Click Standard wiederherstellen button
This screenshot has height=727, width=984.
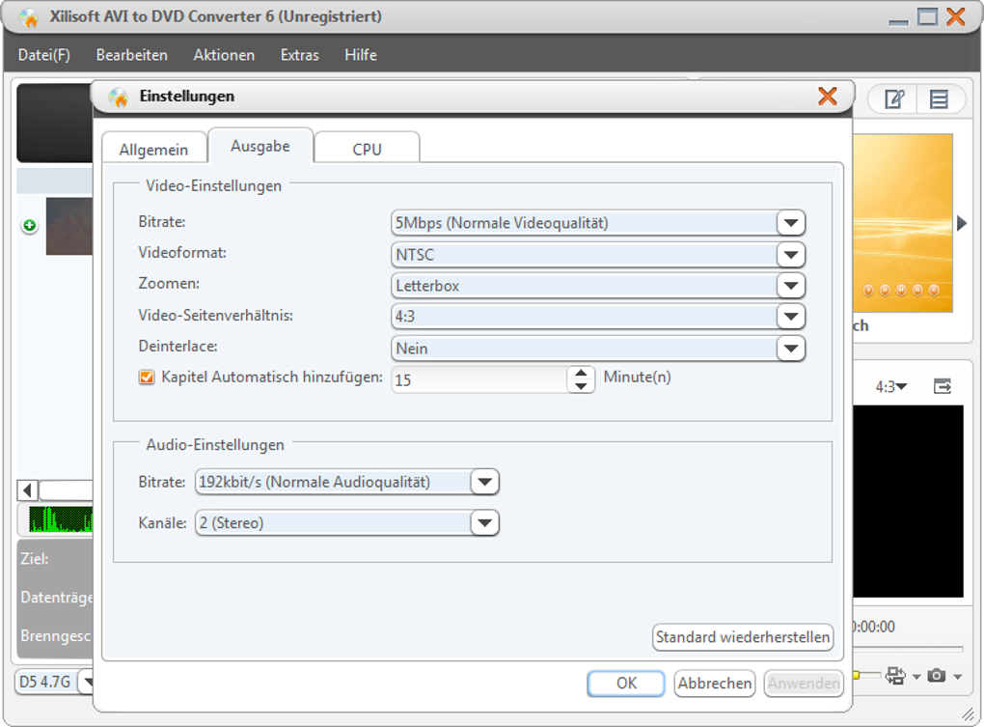(743, 637)
